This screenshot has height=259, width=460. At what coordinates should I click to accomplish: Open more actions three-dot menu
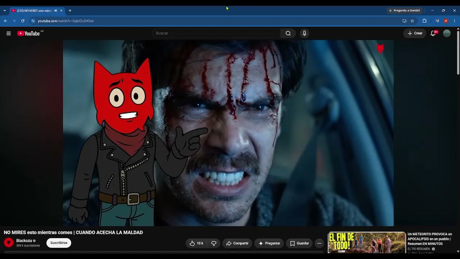point(319,244)
